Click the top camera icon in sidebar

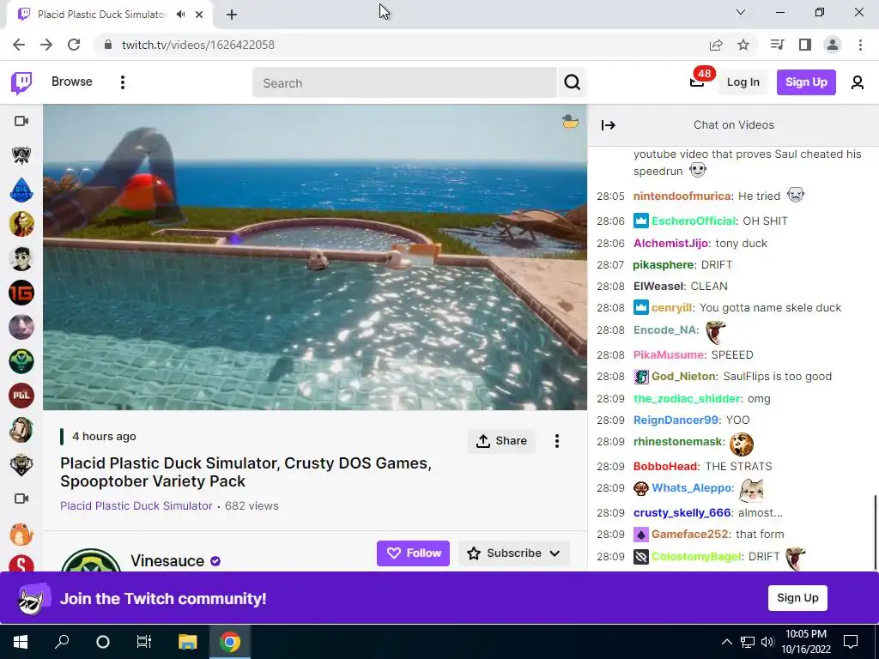pos(21,121)
